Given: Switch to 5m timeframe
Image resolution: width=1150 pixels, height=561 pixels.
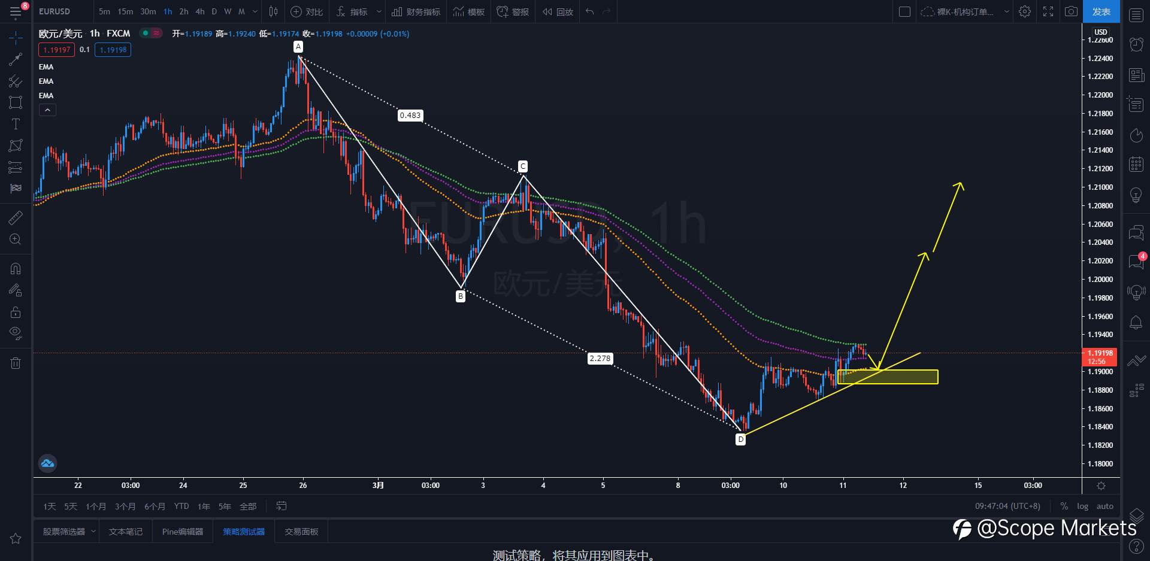Looking at the screenshot, I should [104, 11].
